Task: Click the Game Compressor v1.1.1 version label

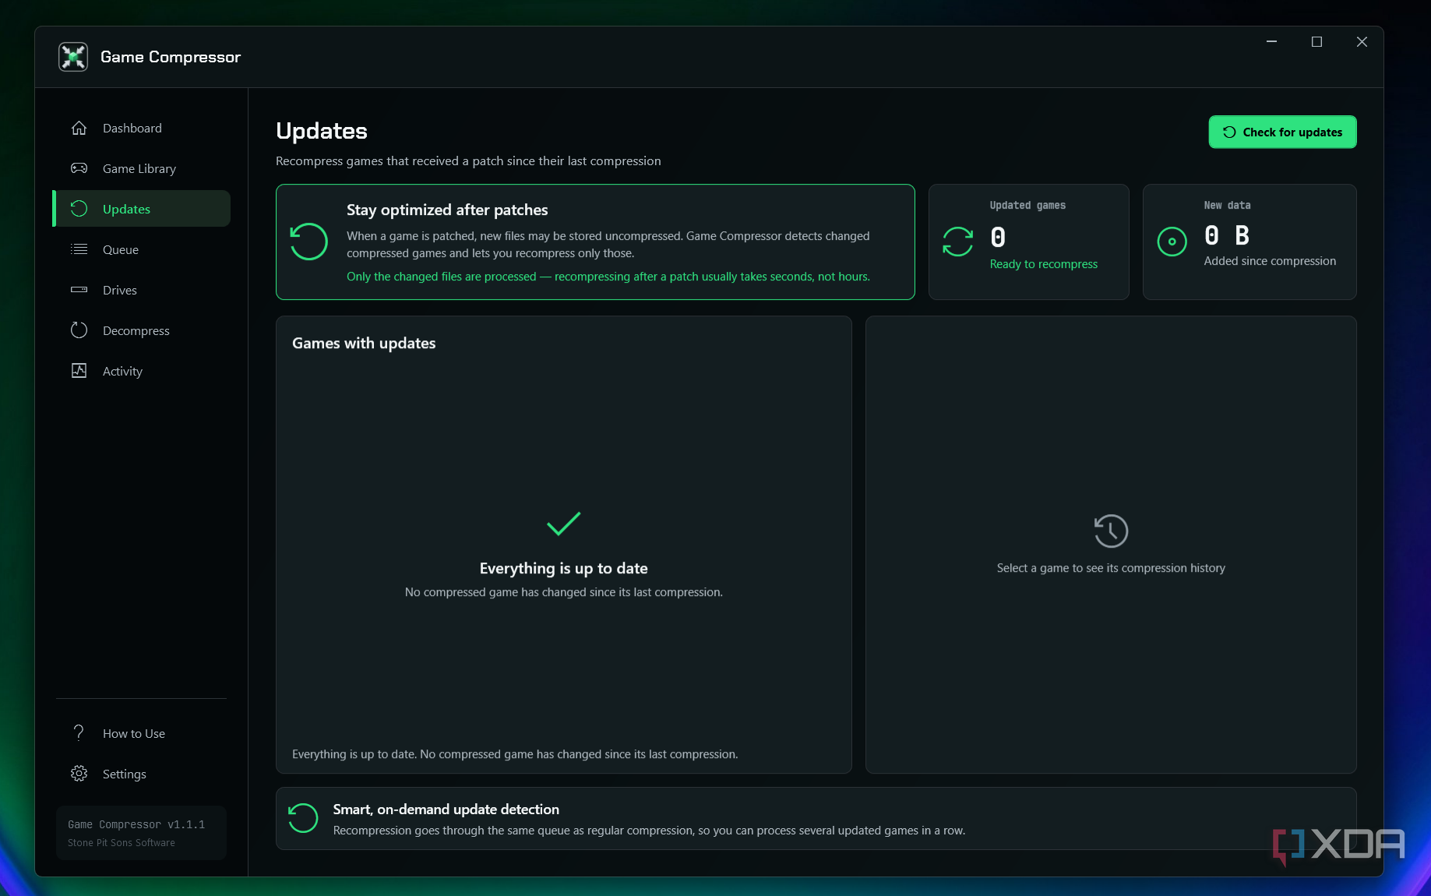Action: click(x=136, y=824)
